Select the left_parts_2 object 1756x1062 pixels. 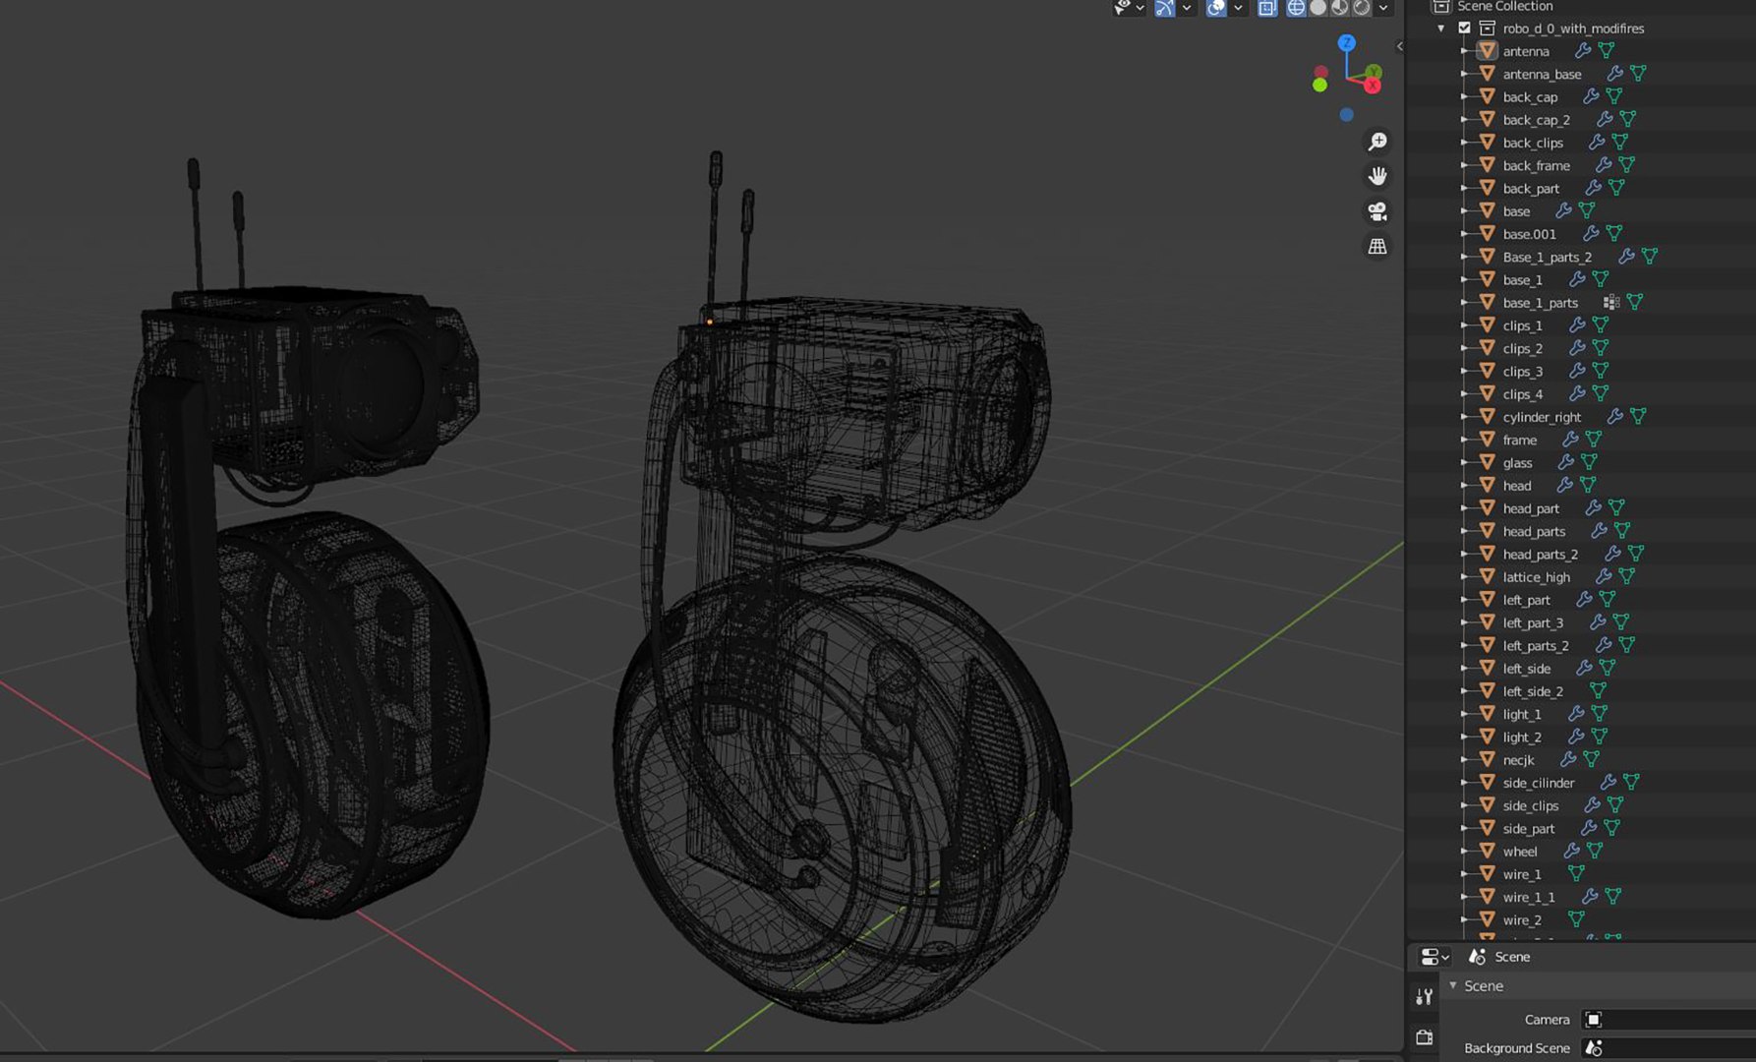click(x=1536, y=645)
